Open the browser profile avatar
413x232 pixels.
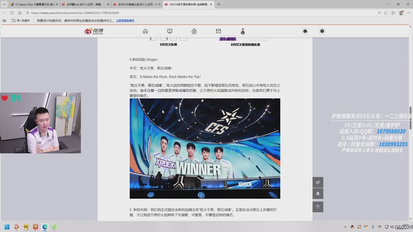[x=401, y=12]
